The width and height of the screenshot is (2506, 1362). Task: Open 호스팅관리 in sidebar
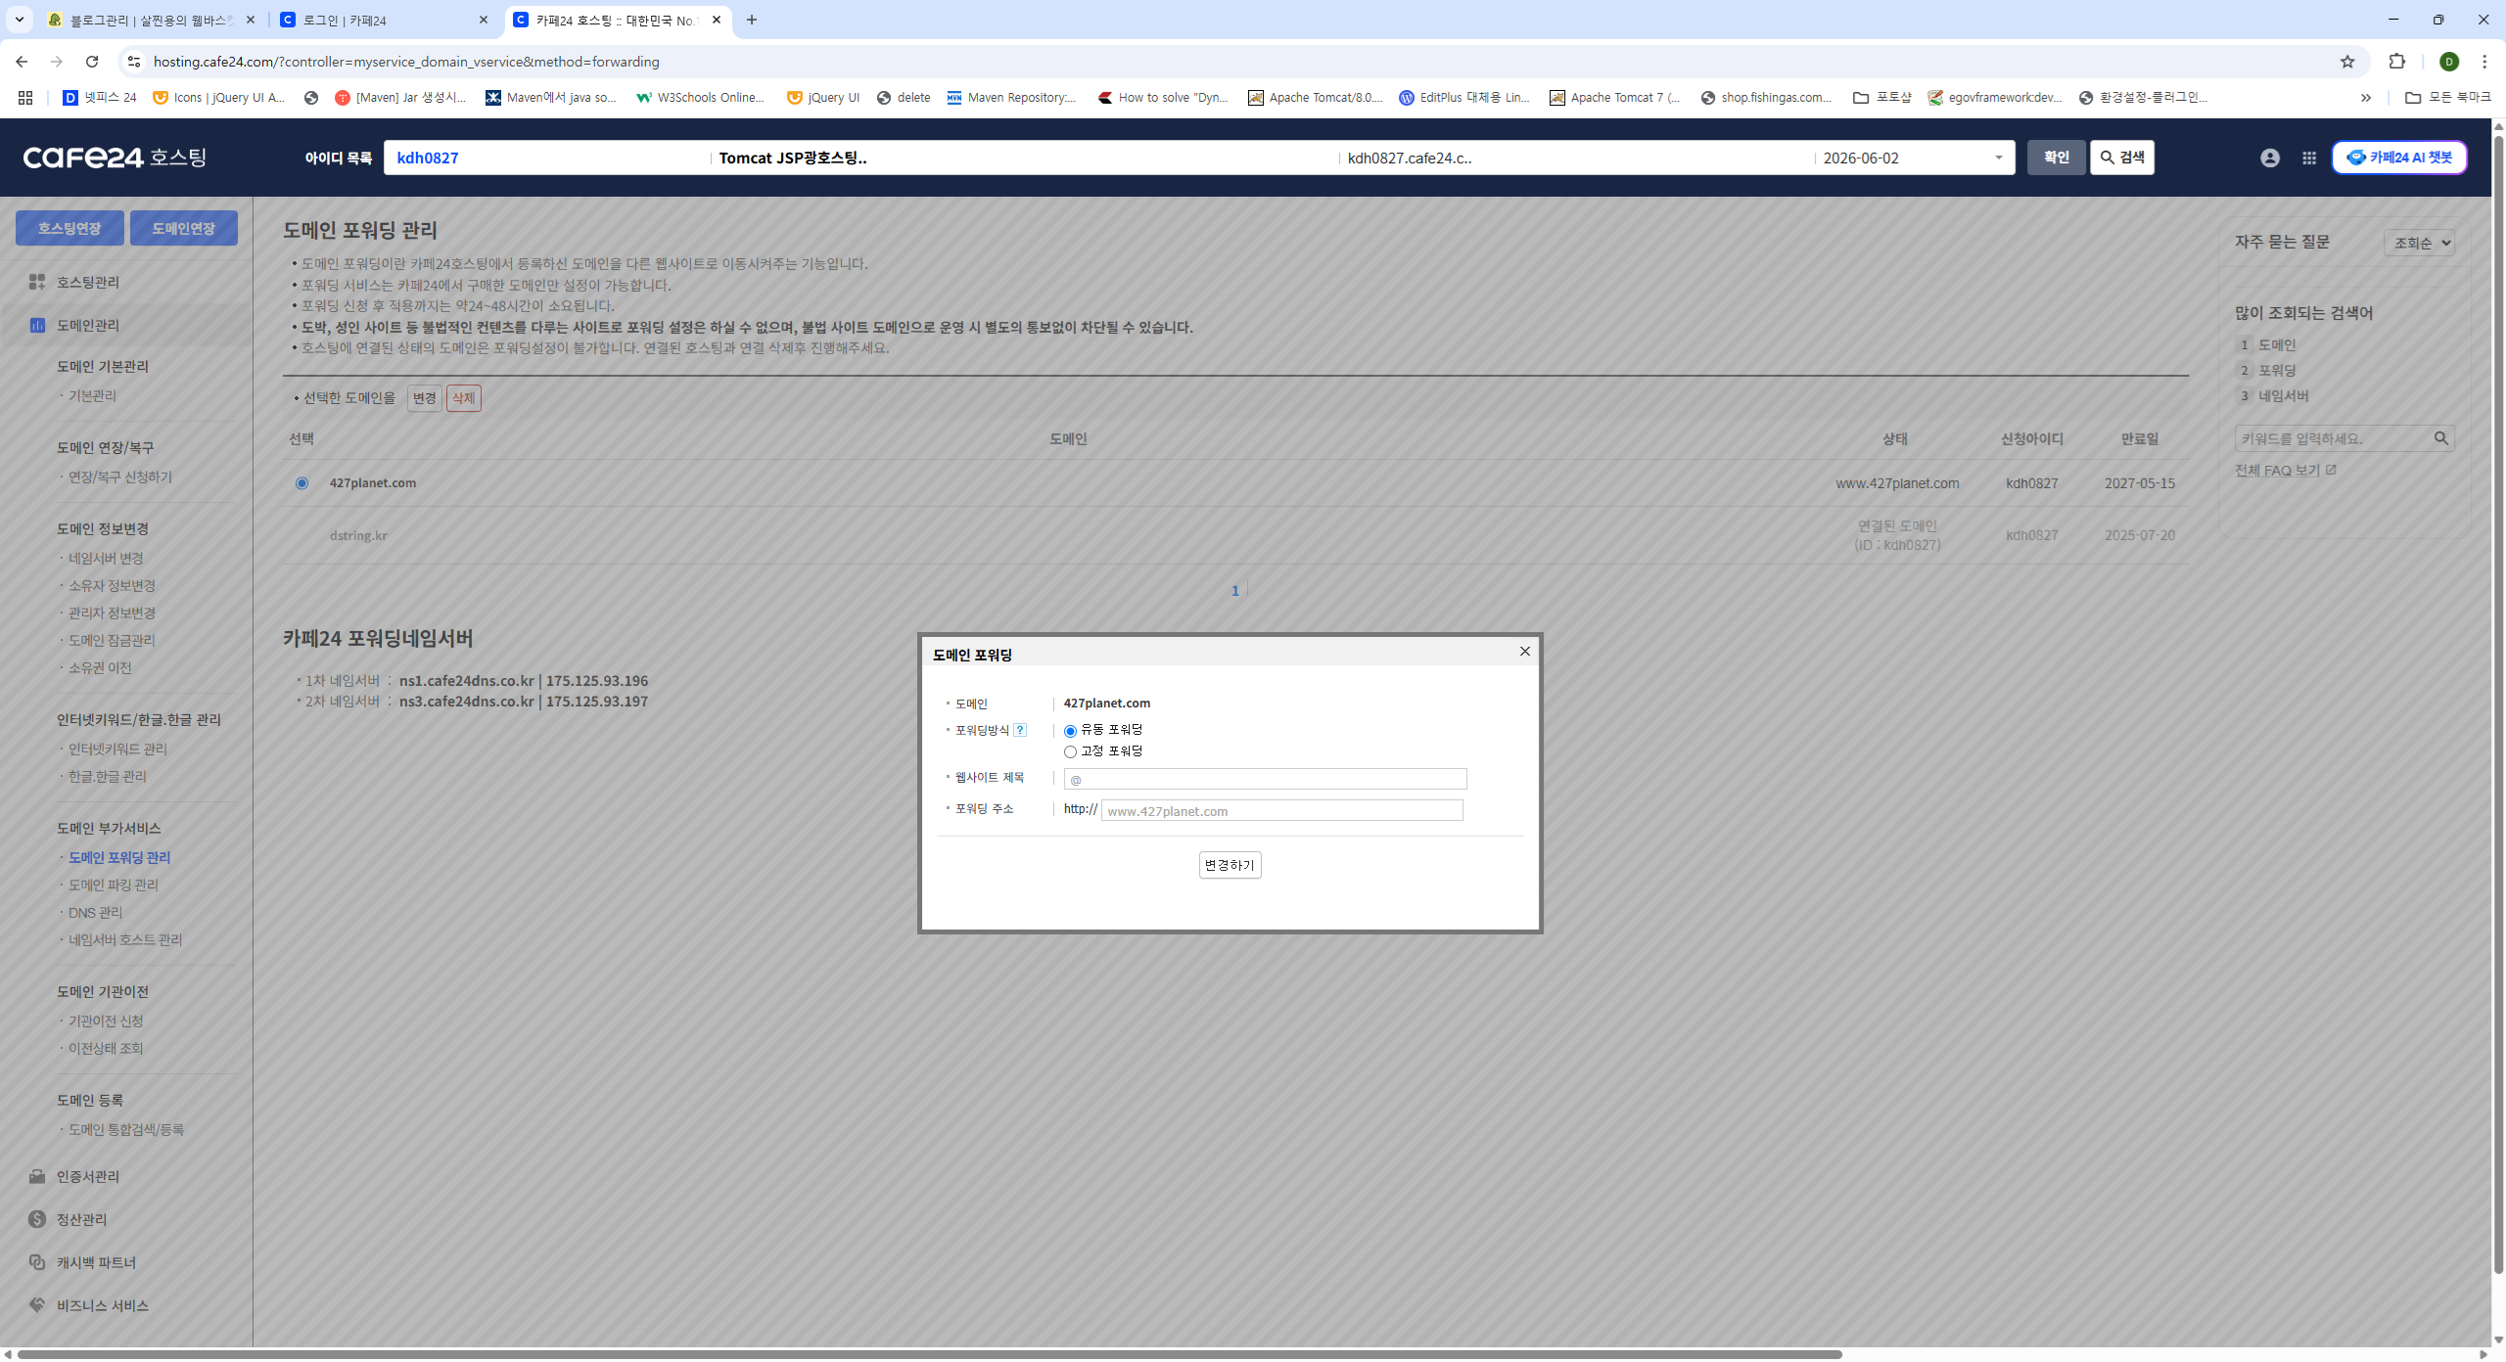pyautogui.click(x=87, y=282)
